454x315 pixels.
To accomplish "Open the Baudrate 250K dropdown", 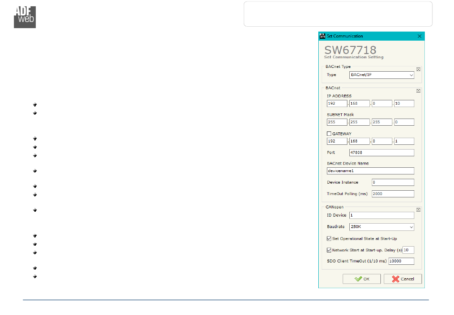I will (x=382, y=227).
